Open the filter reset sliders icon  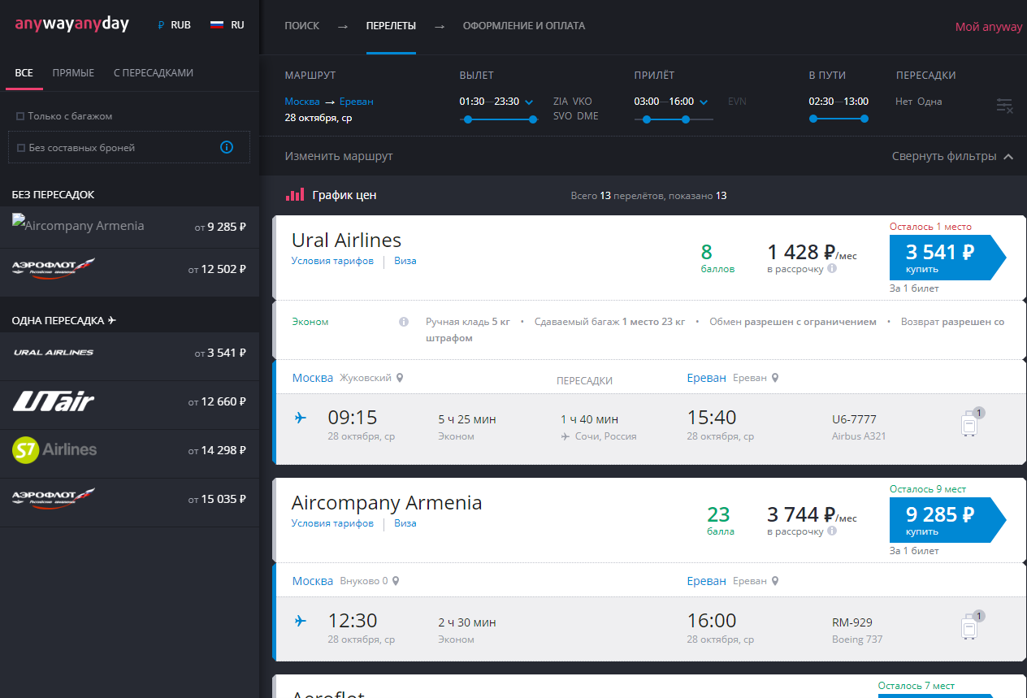(x=1004, y=106)
